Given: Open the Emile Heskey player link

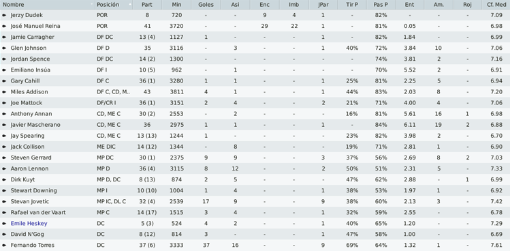Looking at the screenshot, I should click(x=29, y=223).
